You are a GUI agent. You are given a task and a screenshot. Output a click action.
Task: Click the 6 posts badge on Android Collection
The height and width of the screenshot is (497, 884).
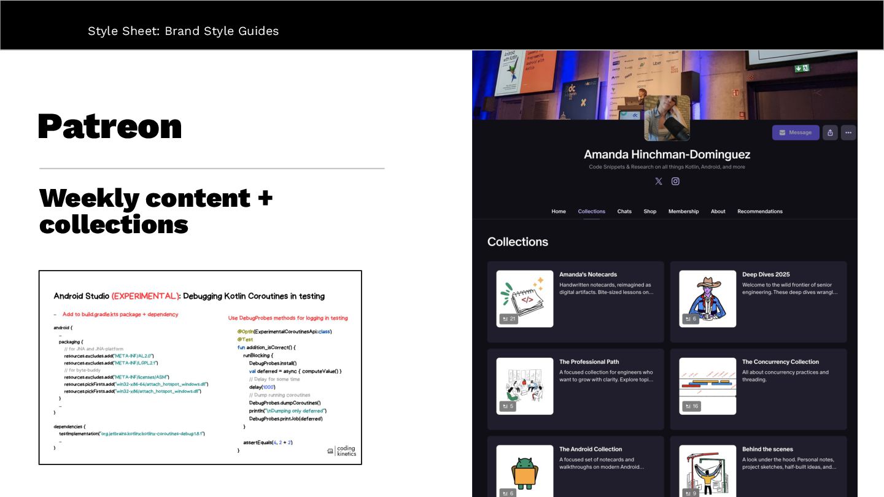coord(508,493)
